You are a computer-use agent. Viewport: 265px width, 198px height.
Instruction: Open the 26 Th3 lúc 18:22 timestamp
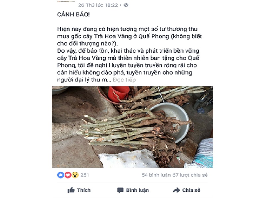(x=98, y=5)
